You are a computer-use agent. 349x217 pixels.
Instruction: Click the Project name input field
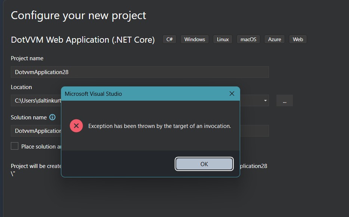[x=140, y=72]
